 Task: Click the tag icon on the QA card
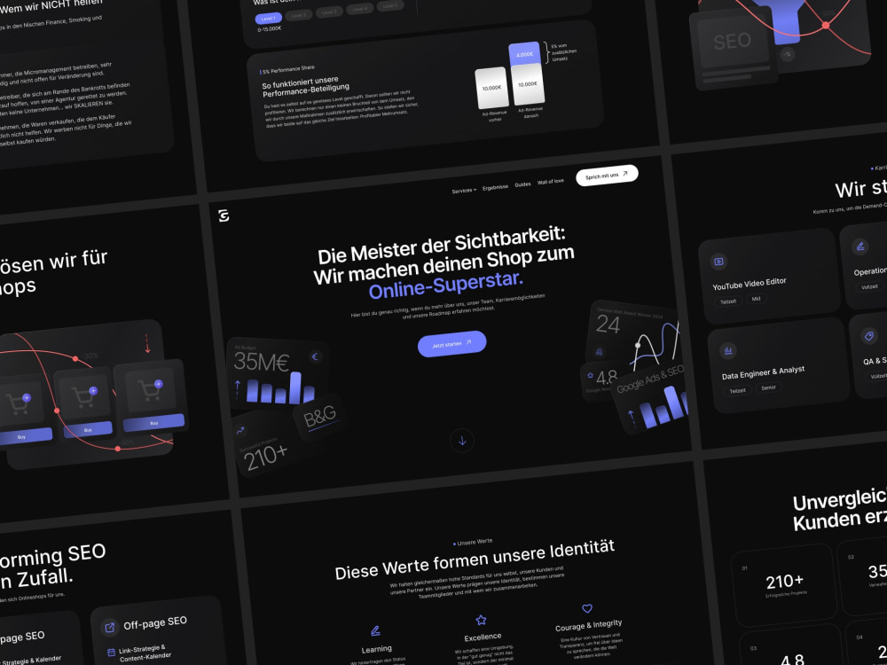(869, 336)
